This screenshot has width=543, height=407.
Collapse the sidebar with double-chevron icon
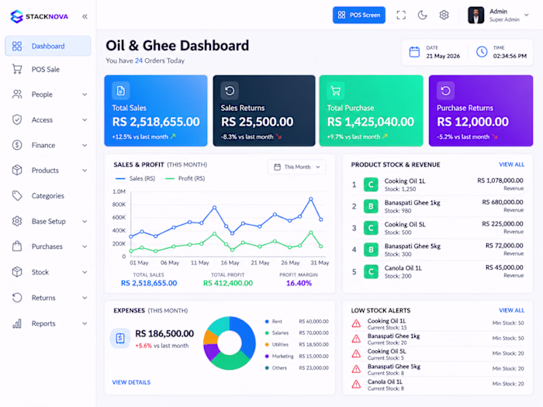click(x=85, y=16)
